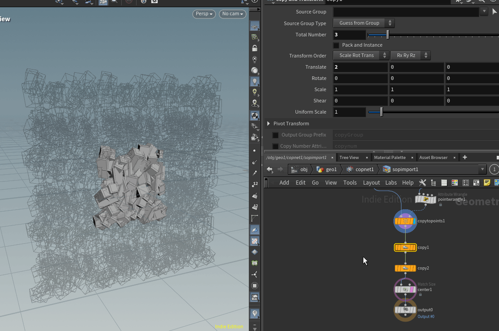Image resolution: width=499 pixels, height=331 pixels.
Task: Click the high quality lighting with shadows icon
Action: tap(255, 103)
